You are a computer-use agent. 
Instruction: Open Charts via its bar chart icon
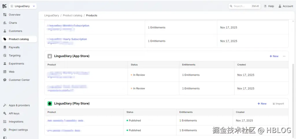(5, 23)
